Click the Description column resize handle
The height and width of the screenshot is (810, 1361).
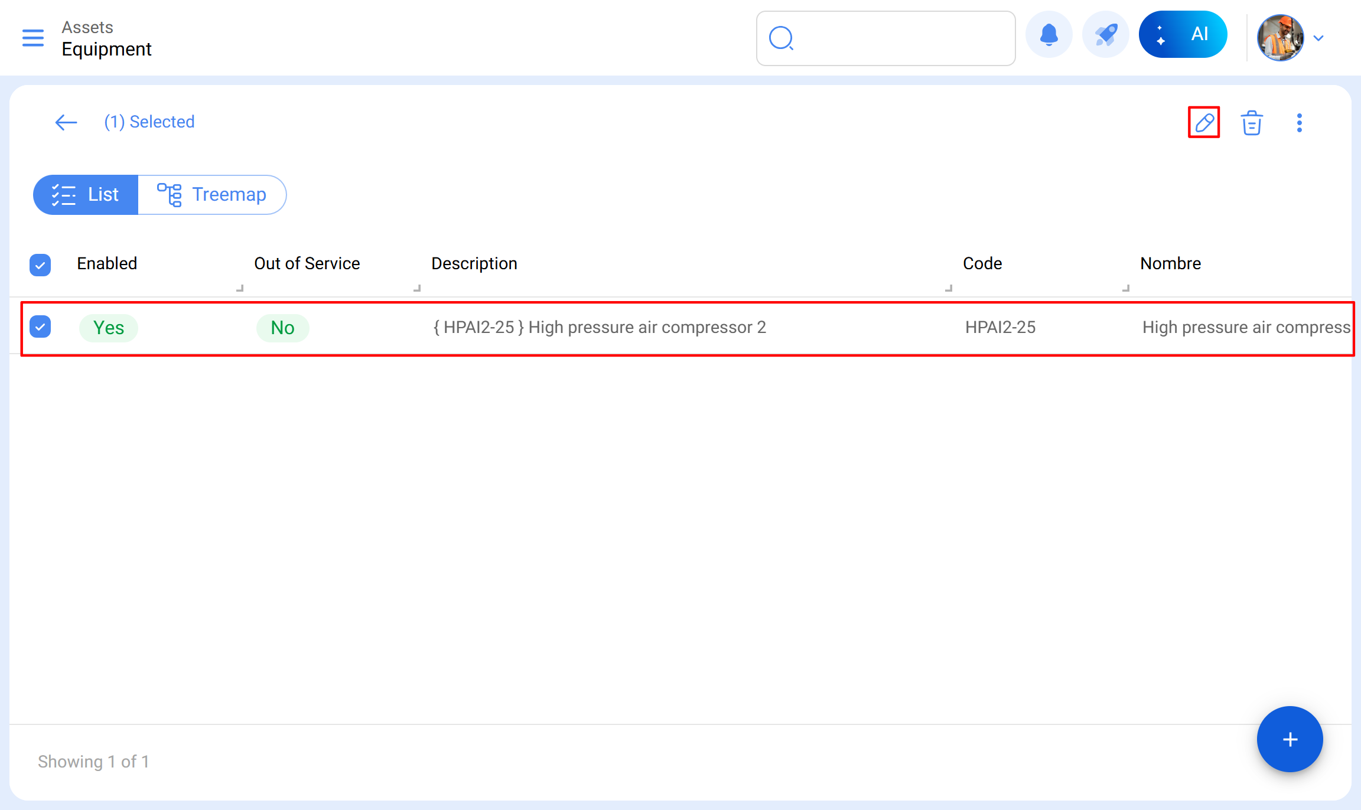click(949, 288)
